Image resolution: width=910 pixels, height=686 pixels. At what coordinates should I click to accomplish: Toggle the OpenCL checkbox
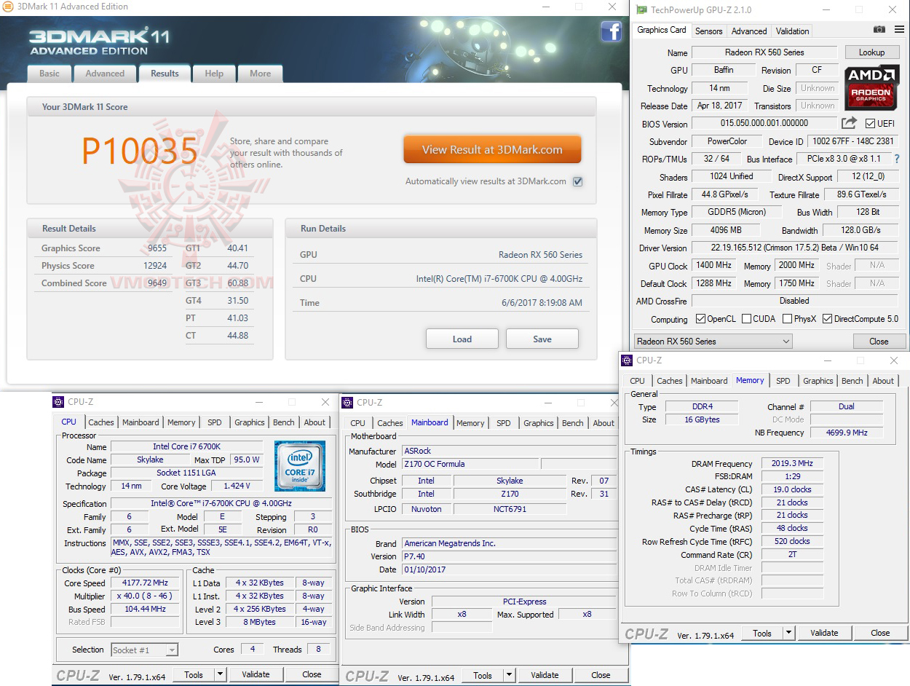[700, 319]
